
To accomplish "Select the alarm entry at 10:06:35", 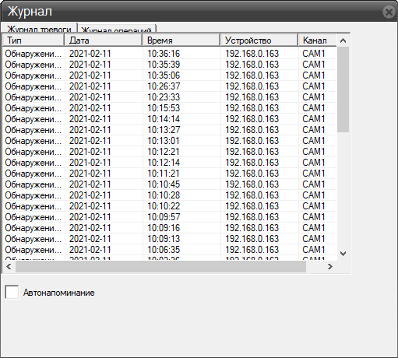I will (x=170, y=250).
